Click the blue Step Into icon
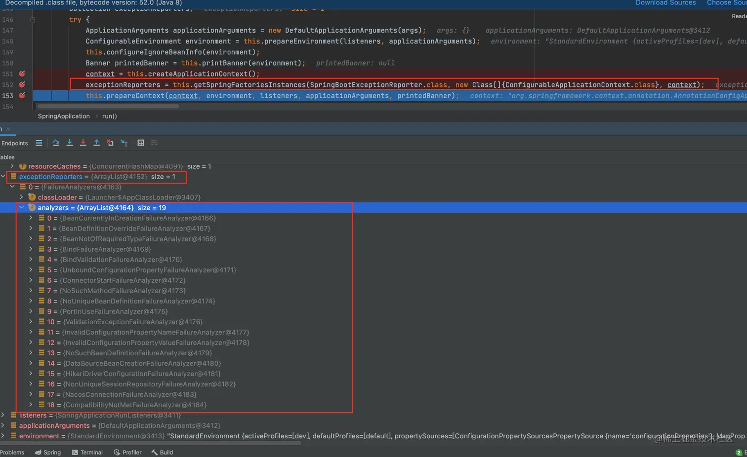 click(x=70, y=143)
